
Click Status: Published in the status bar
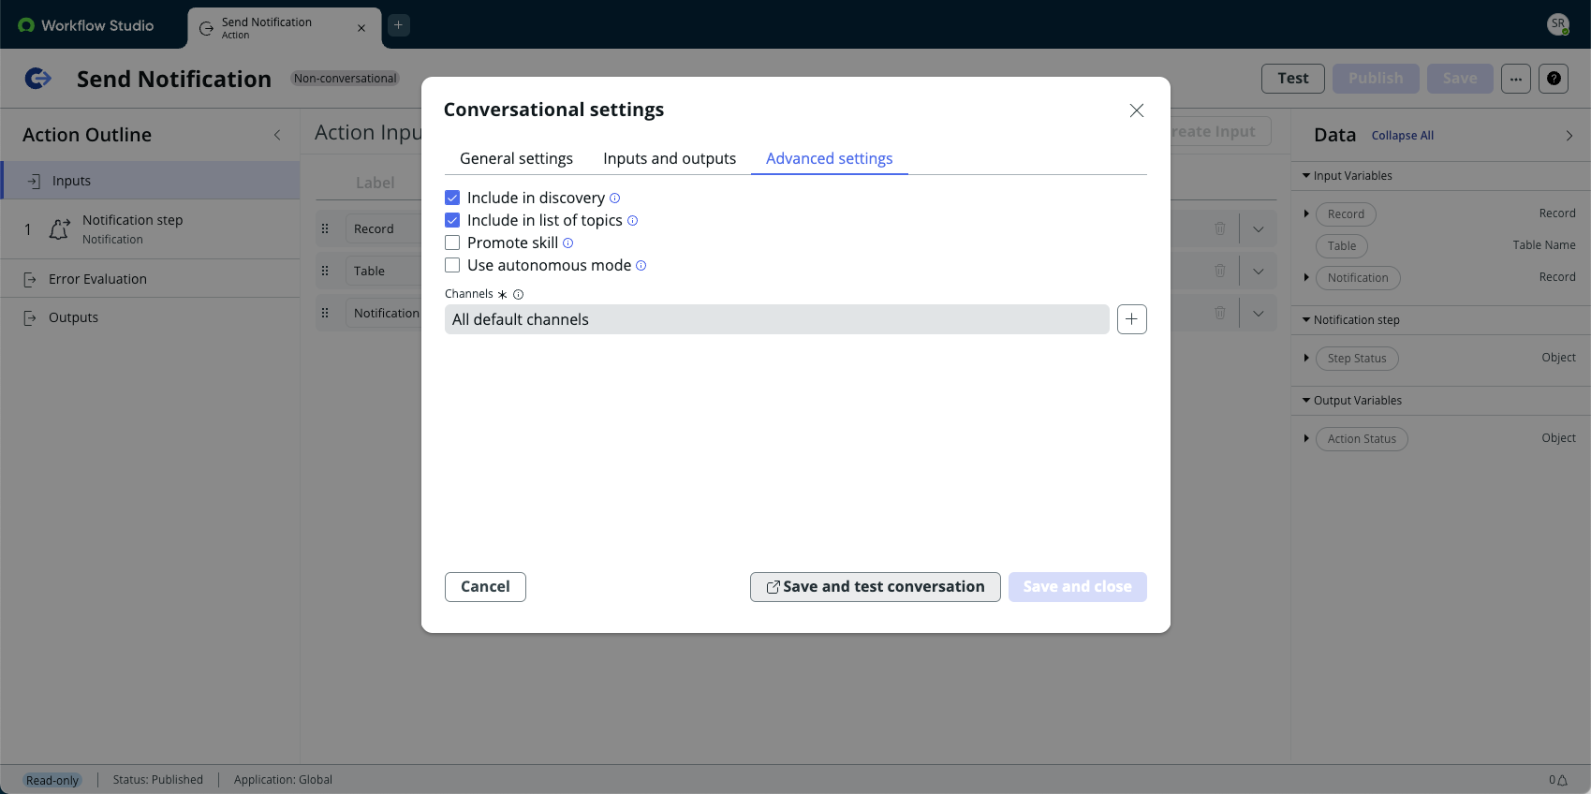[157, 780]
